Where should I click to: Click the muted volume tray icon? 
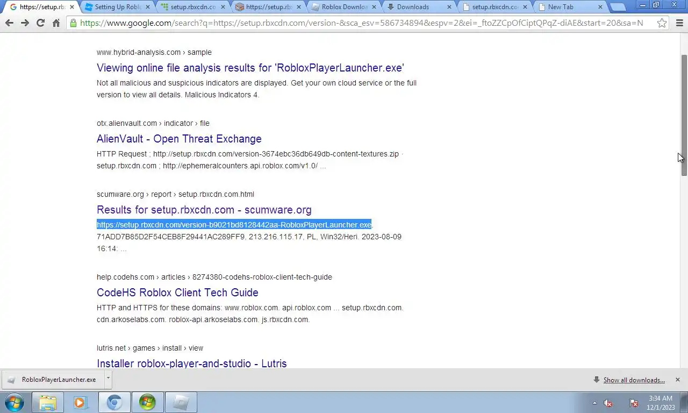(x=608, y=403)
